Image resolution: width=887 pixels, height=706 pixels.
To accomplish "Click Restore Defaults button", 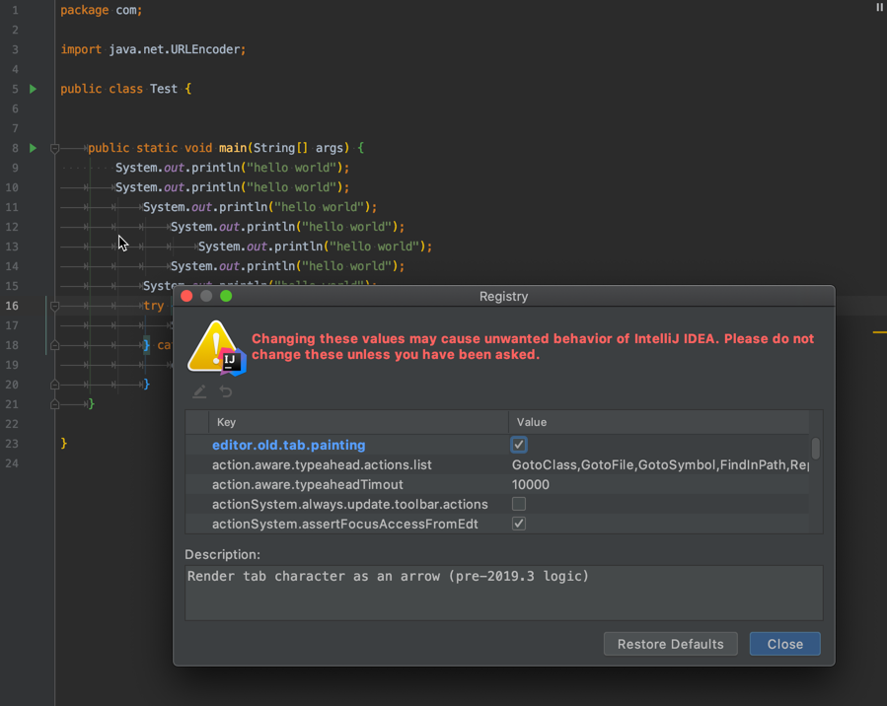I will pyautogui.click(x=670, y=644).
